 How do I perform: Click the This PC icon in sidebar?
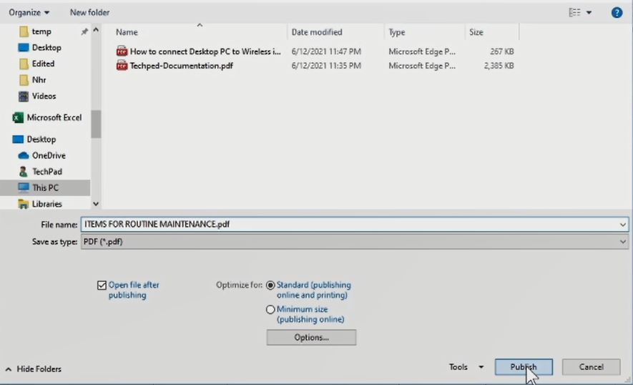pyautogui.click(x=23, y=187)
